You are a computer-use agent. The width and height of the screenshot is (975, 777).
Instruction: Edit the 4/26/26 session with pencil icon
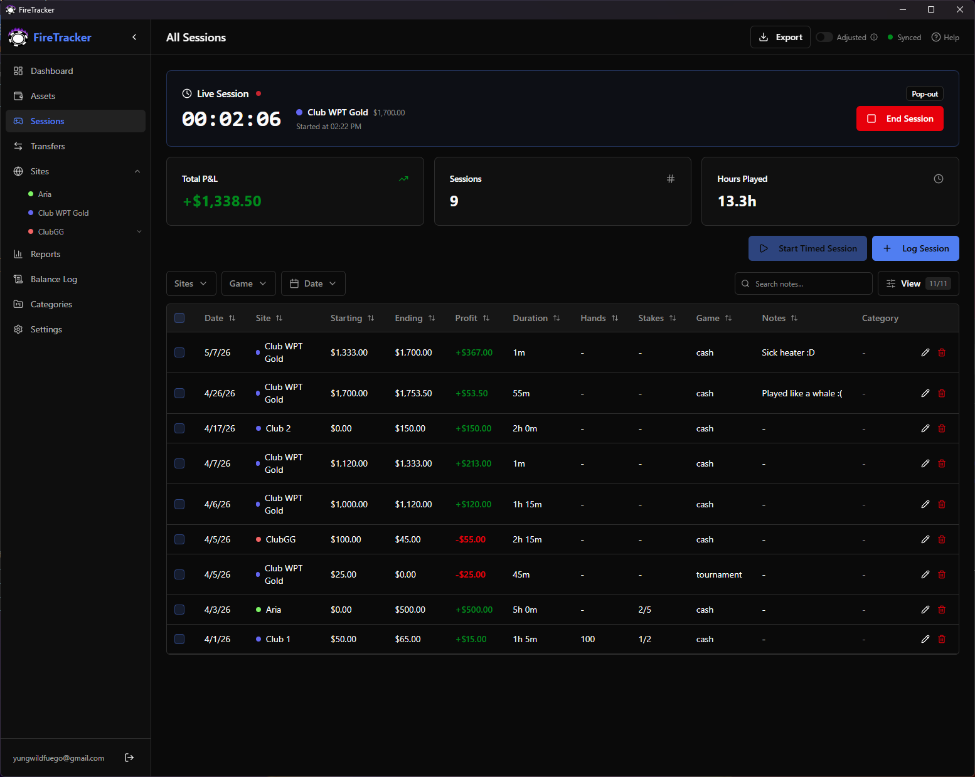[925, 393]
